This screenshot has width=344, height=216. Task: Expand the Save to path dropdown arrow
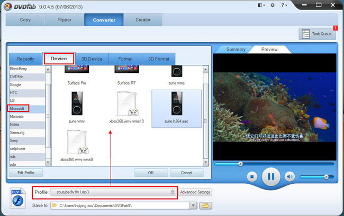tap(193, 205)
